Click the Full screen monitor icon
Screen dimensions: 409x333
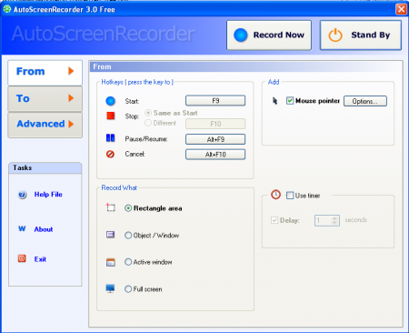(110, 288)
